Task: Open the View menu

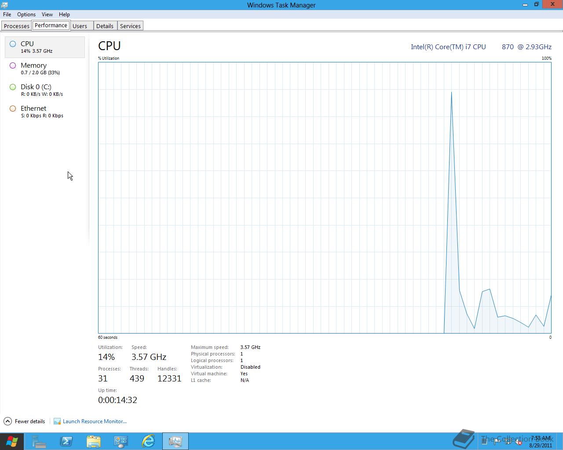Action: [47, 15]
